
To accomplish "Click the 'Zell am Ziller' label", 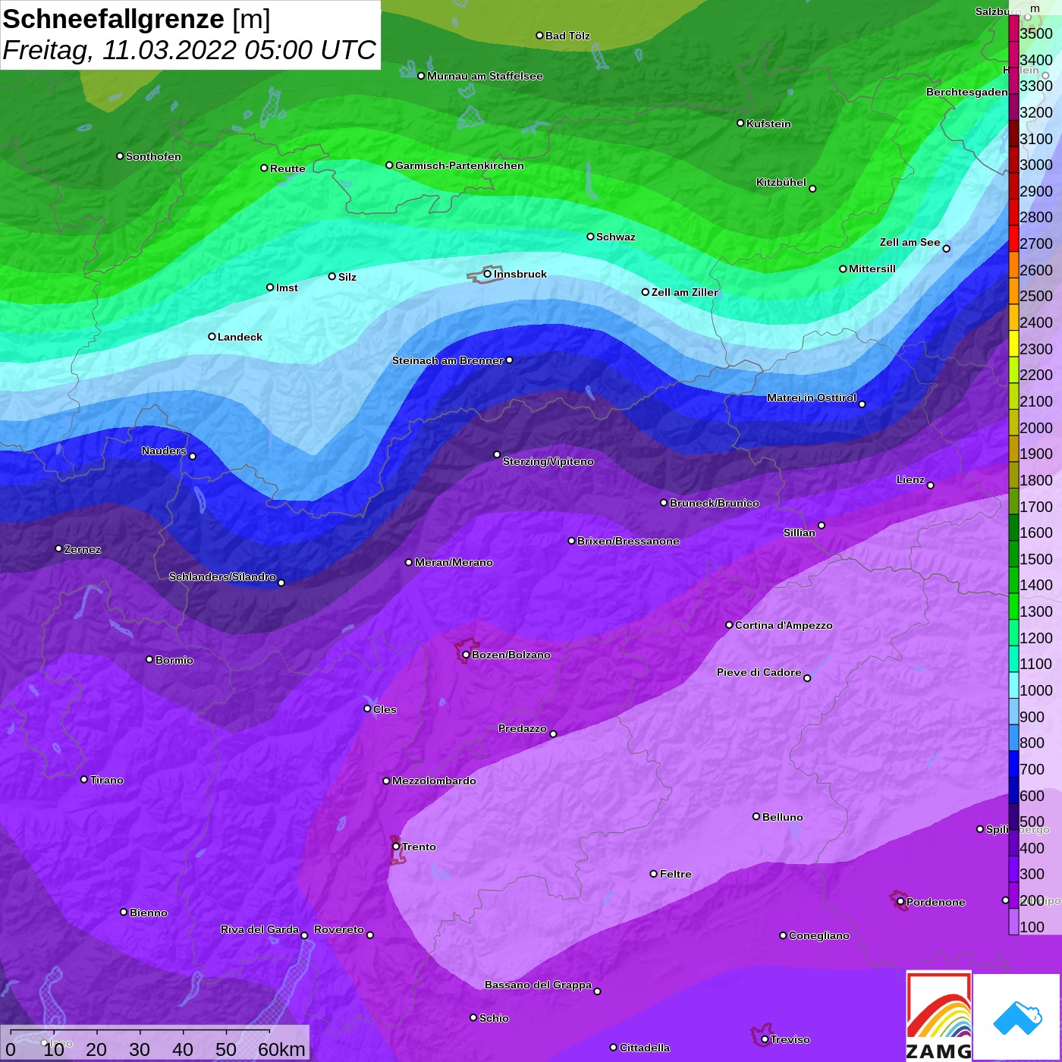I will 685,292.
